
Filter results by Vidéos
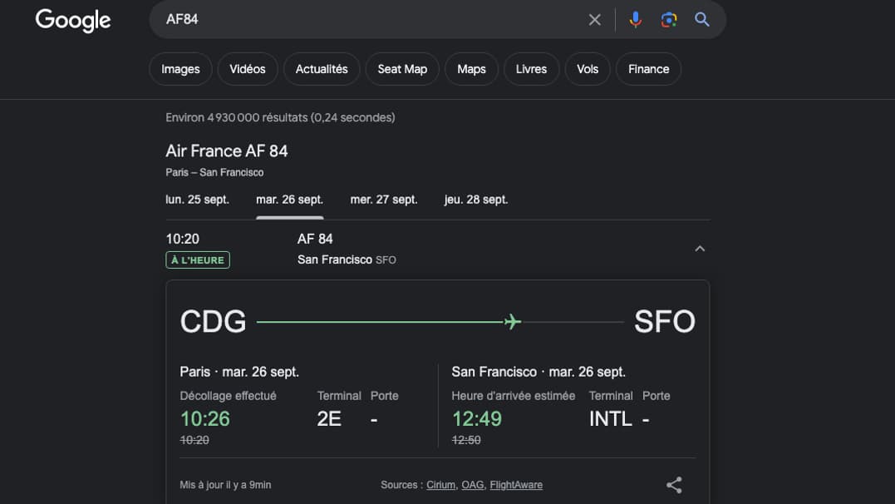[x=247, y=69]
